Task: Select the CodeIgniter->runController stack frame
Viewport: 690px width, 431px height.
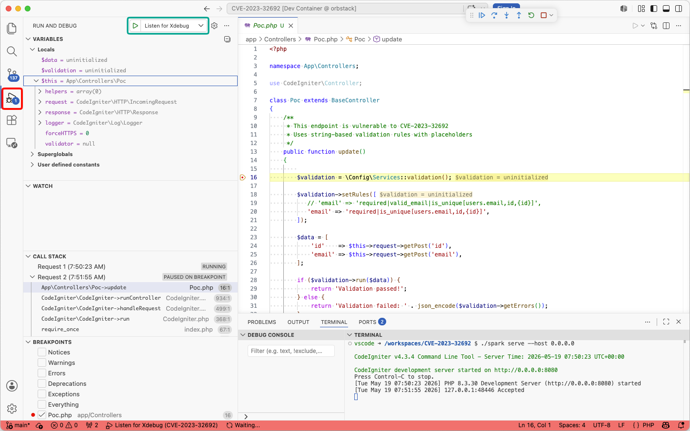Action: 130,298
